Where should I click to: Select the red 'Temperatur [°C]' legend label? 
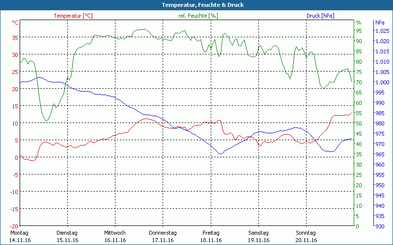pyautogui.click(x=73, y=16)
